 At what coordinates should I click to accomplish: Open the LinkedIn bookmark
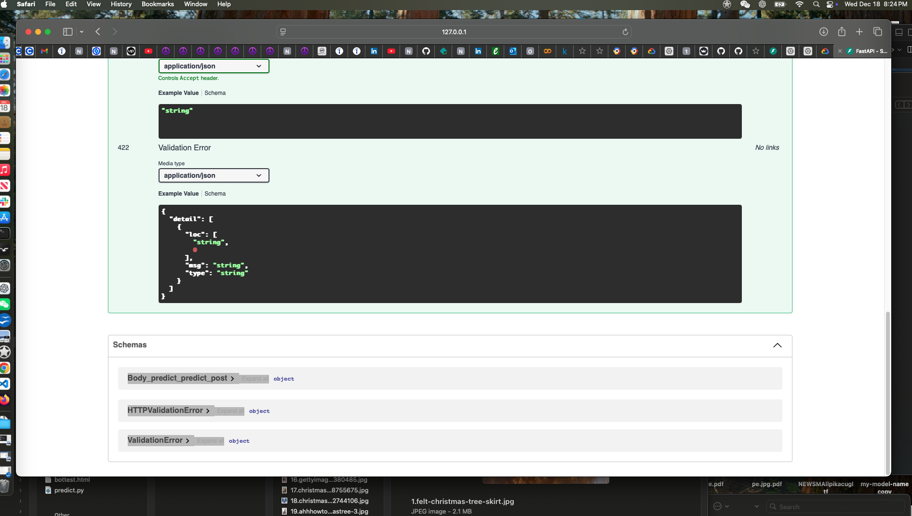(x=374, y=51)
